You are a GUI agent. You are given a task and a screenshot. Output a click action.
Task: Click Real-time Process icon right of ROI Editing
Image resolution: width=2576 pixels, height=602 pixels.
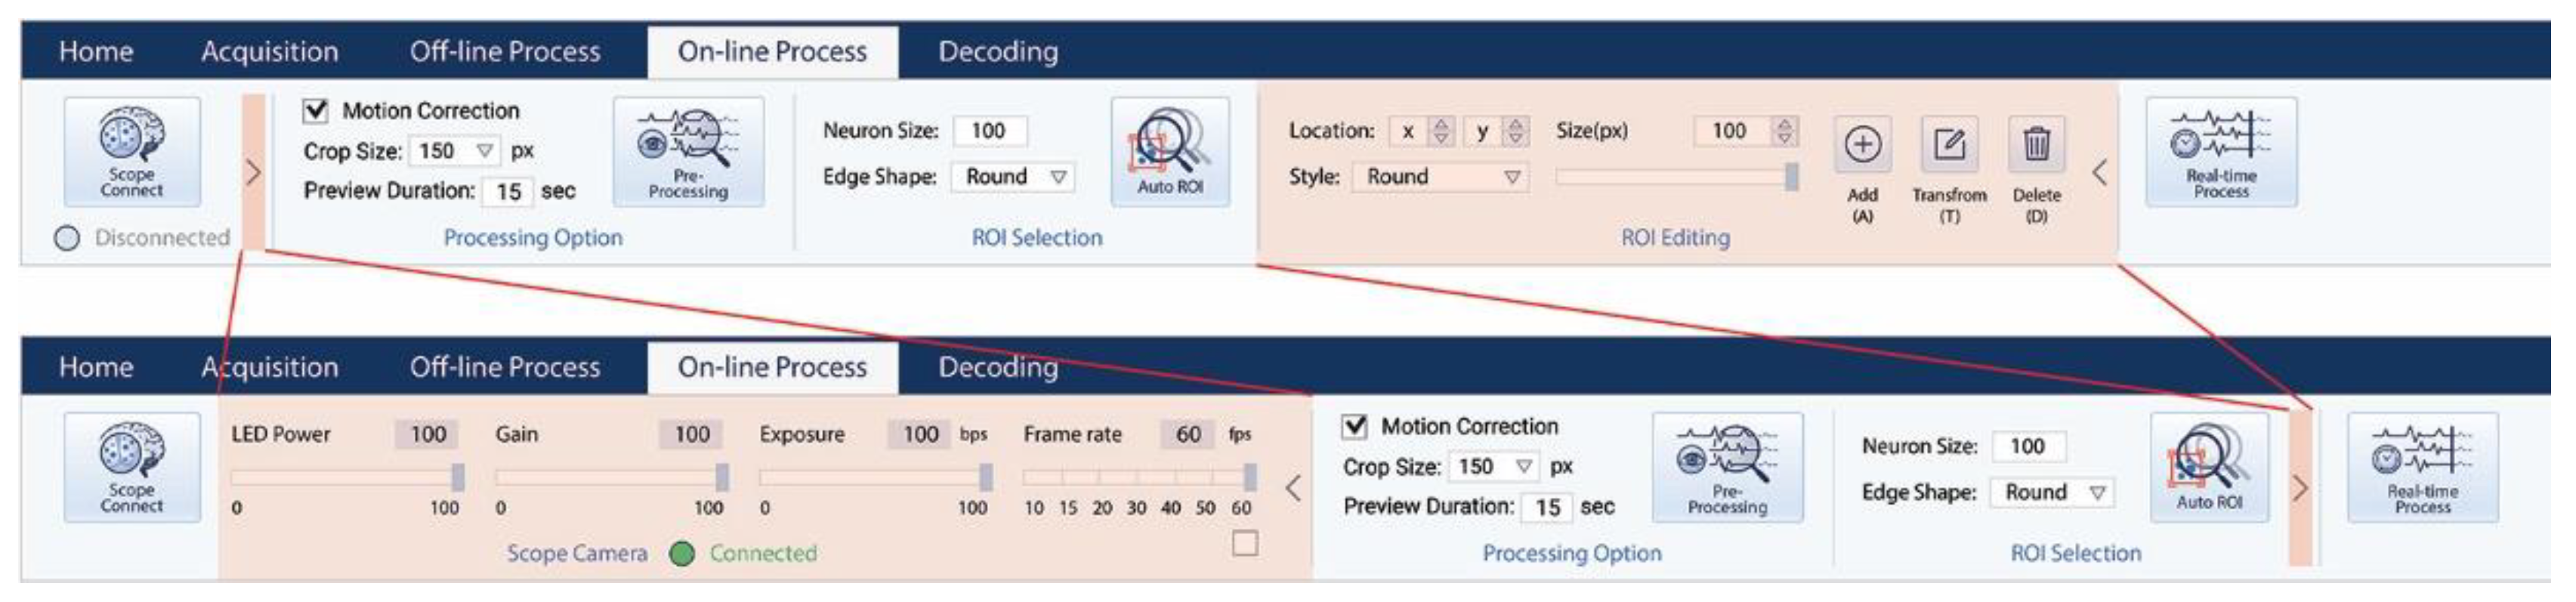coord(2221,152)
